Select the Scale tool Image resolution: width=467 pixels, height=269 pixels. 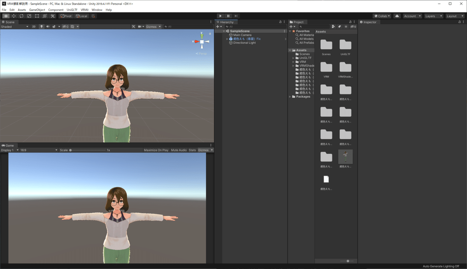pyautogui.click(x=29, y=16)
